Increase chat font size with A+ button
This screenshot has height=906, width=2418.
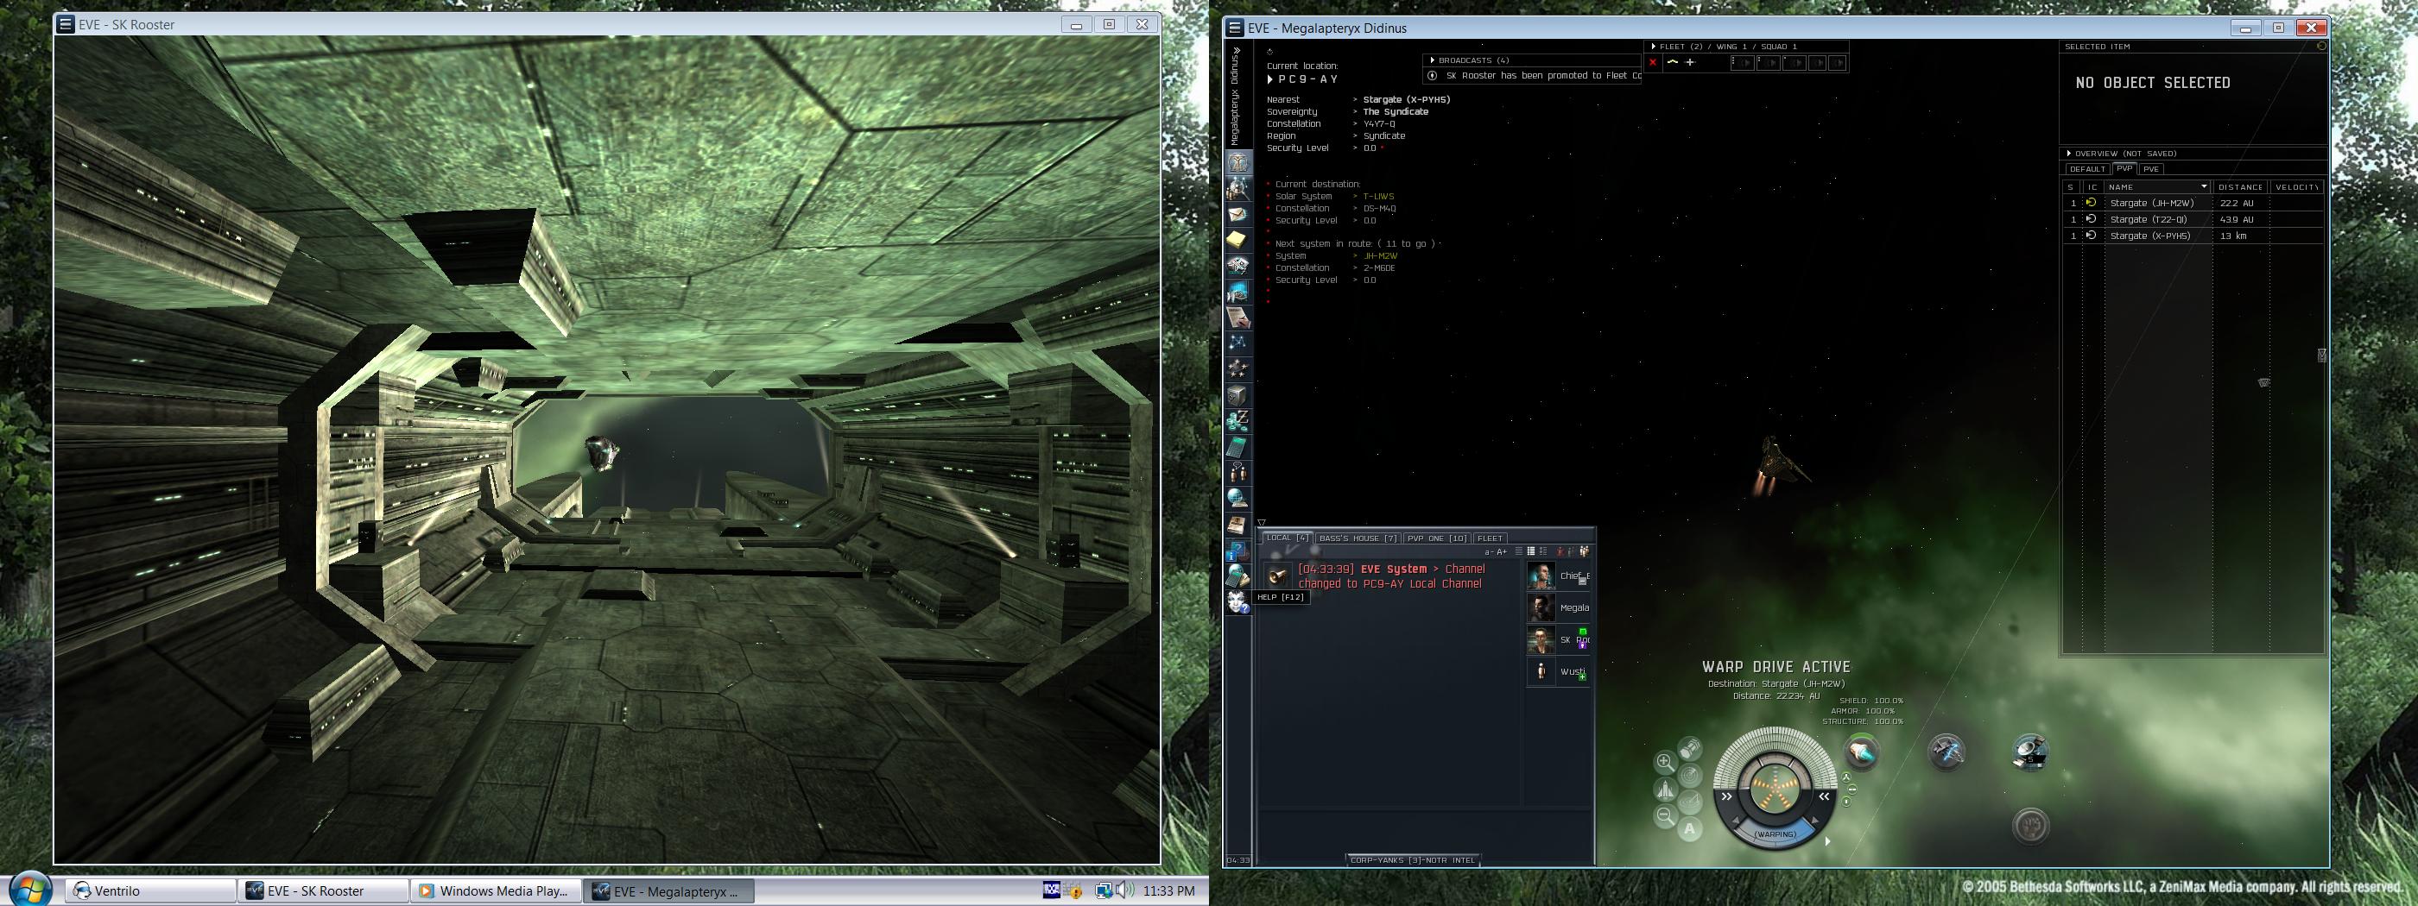(1501, 551)
